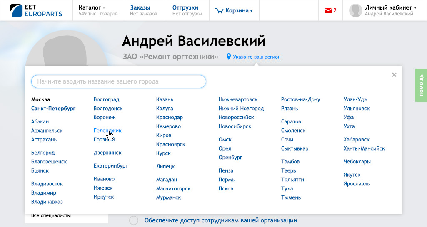
Task: Select Геленджик from the city list
Action: 107,131
